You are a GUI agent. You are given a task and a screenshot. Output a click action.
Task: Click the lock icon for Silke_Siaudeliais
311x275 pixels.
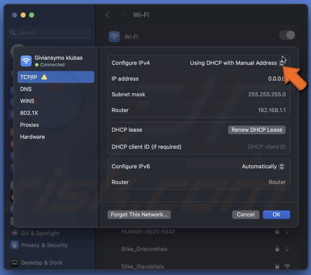tap(277, 266)
